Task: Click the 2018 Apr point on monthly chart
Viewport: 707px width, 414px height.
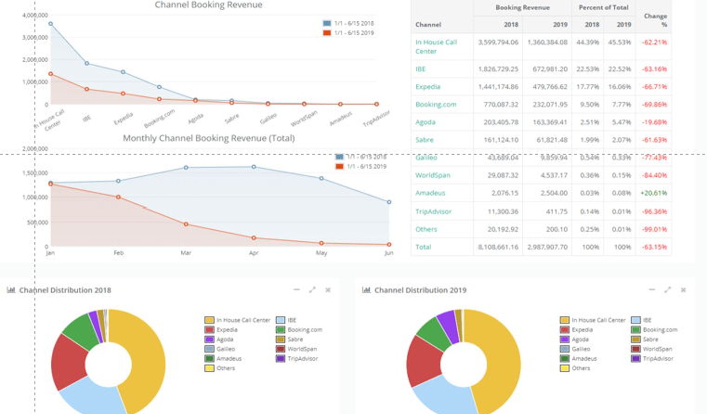Action: [x=254, y=167]
